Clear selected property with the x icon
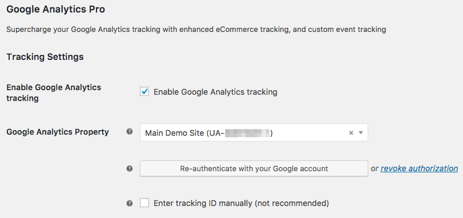 [x=351, y=133]
